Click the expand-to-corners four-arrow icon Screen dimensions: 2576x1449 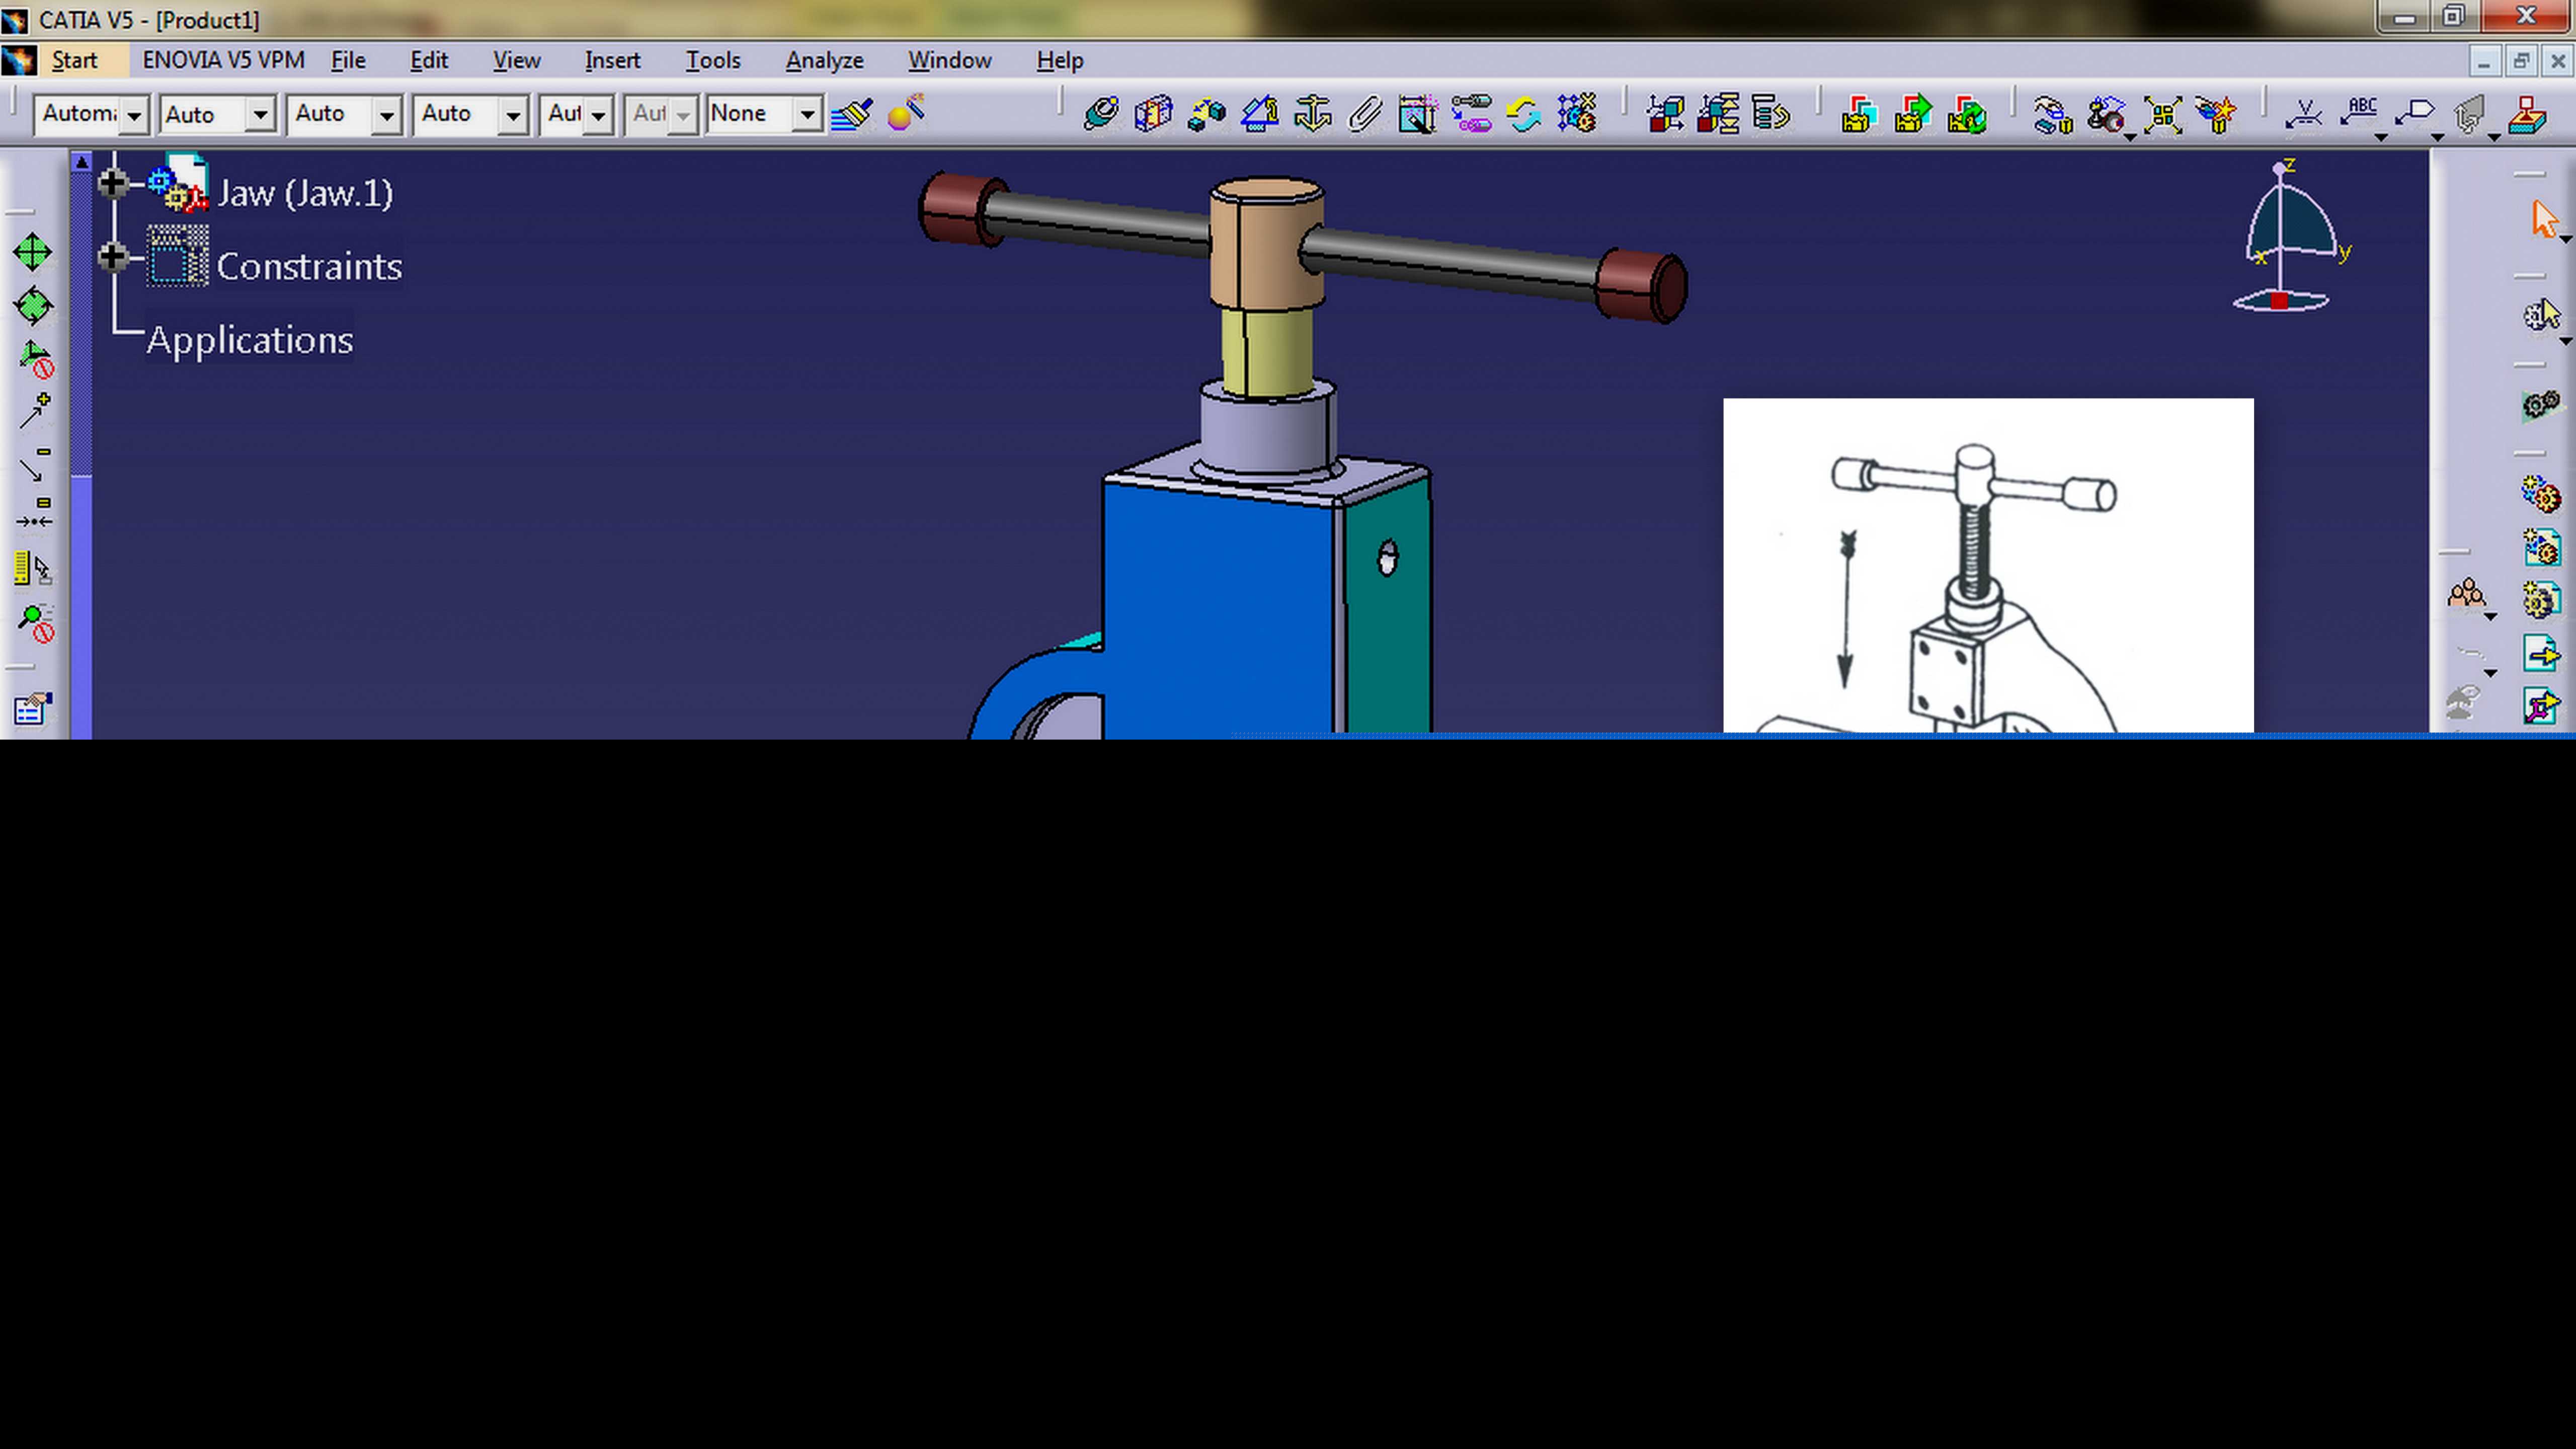coord(2162,114)
